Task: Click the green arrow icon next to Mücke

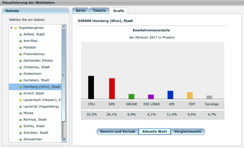Action: [20, 113]
